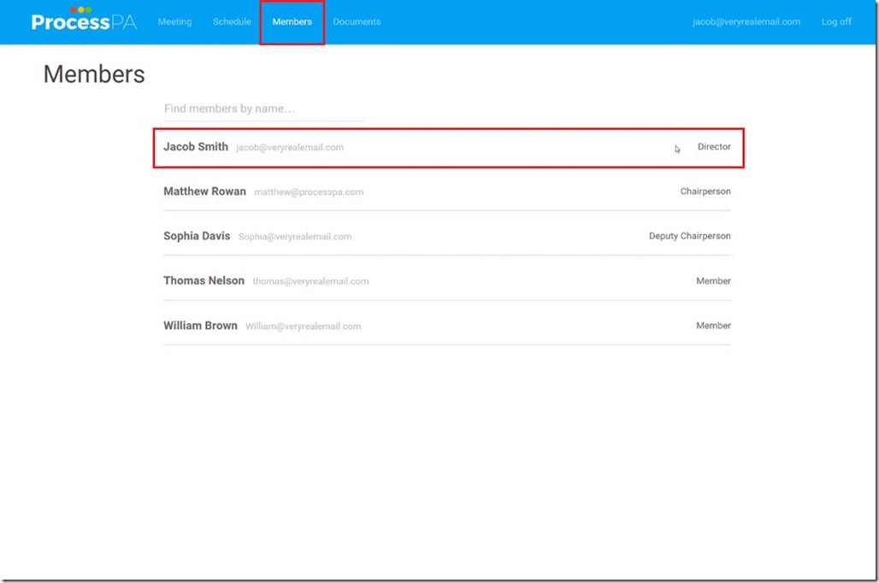Select Thomas Nelson in members list
The height and width of the screenshot is (583, 879).
click(x=204, y=280)
